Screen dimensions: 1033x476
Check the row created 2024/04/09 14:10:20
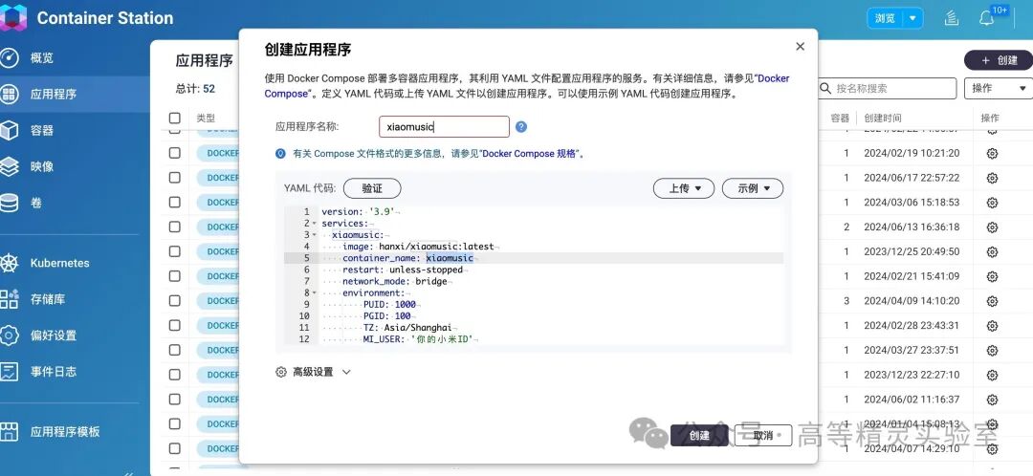[x=175, y=301]
